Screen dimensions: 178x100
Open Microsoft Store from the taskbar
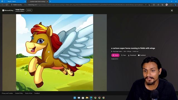[83, 98]
